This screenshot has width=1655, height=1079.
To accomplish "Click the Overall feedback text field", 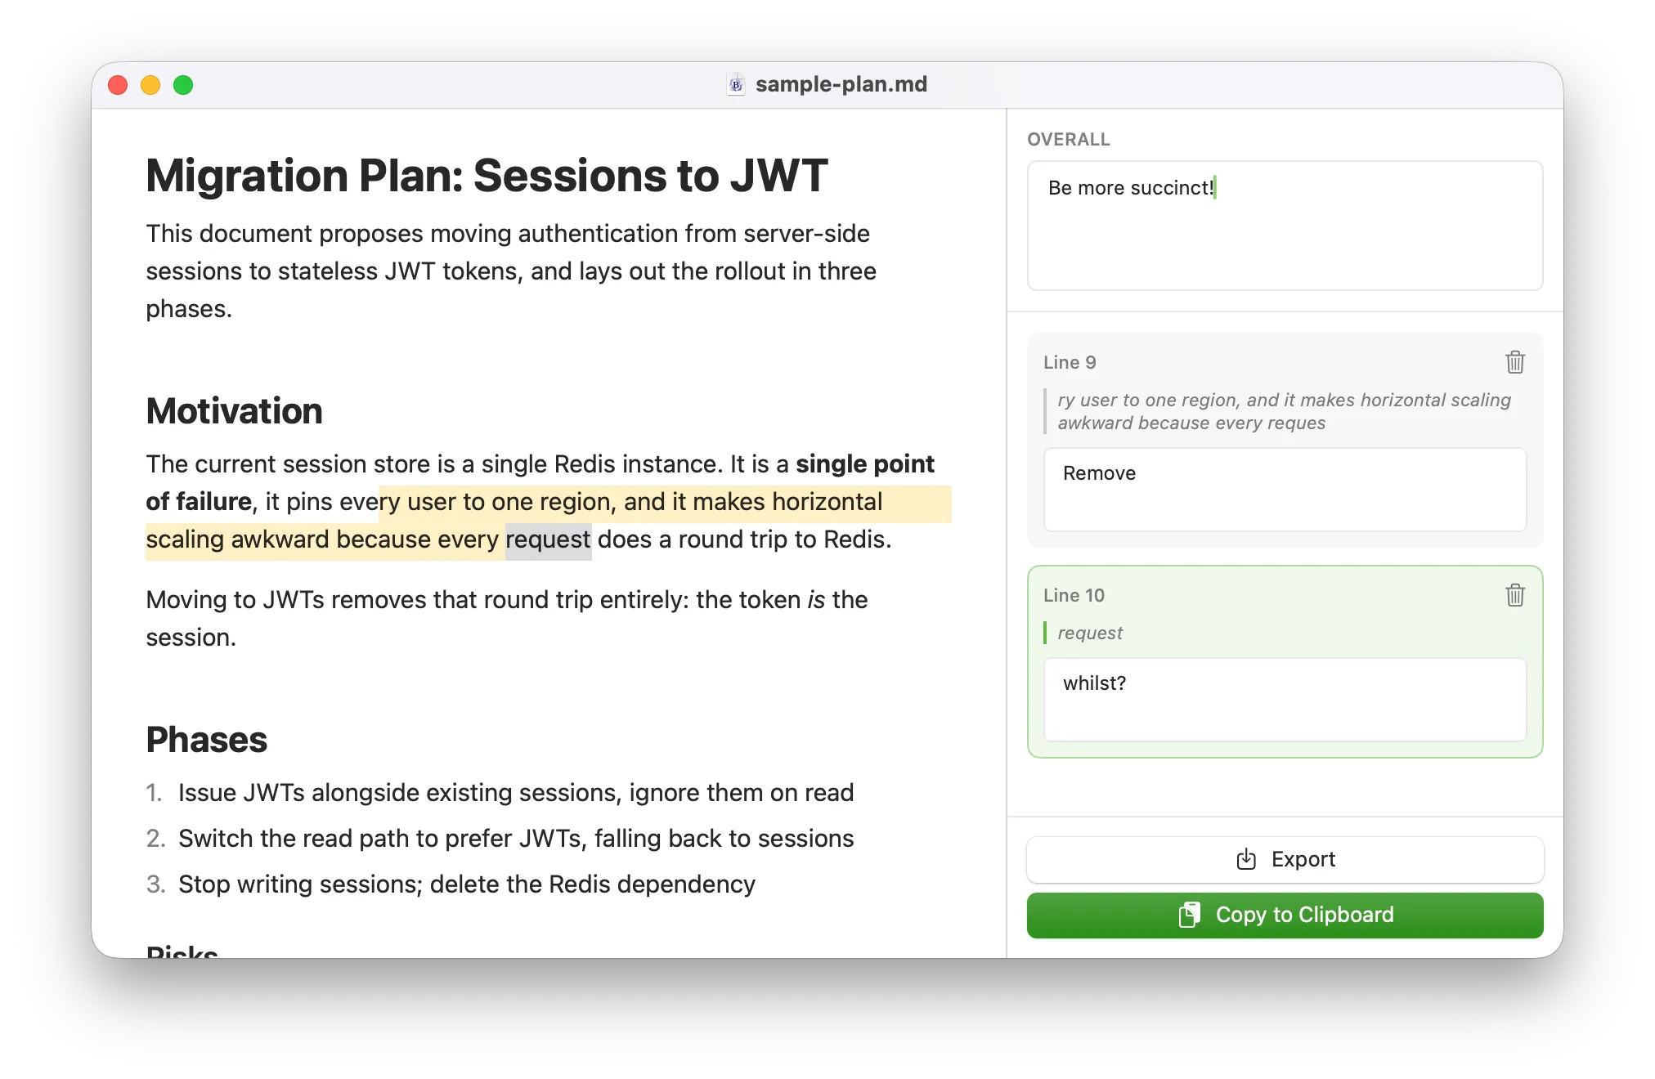I will [1285, 226].
